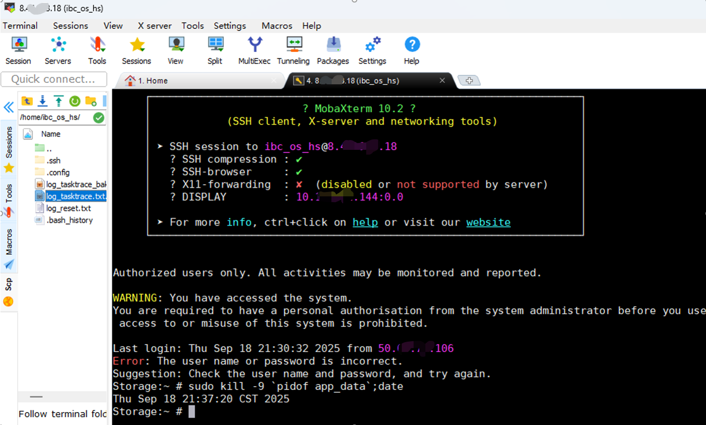706x425 pixels.
Task: Select the log_tasktrace.txt file
Action: pos(71,196)
